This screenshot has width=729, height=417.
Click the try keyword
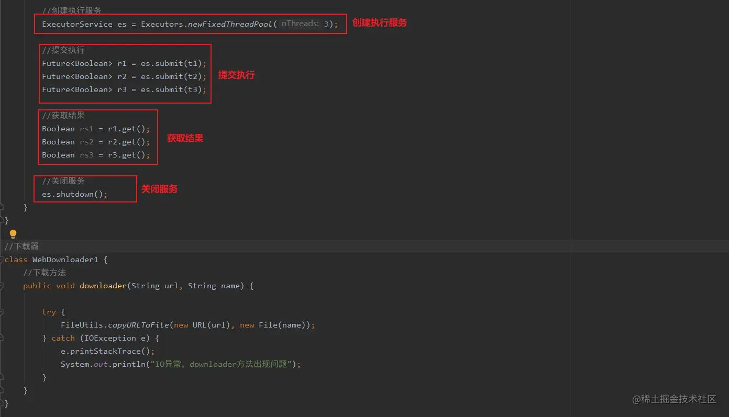coord(49,312)
